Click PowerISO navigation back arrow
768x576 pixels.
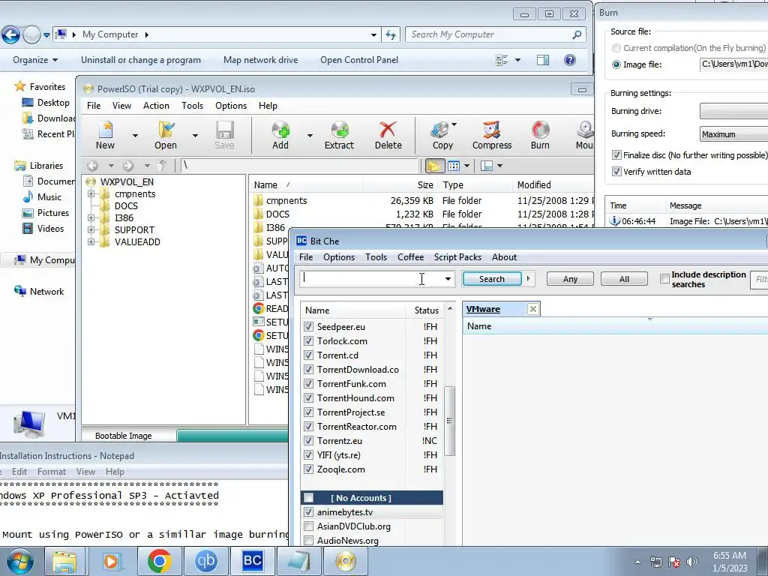tap(92, 166)
